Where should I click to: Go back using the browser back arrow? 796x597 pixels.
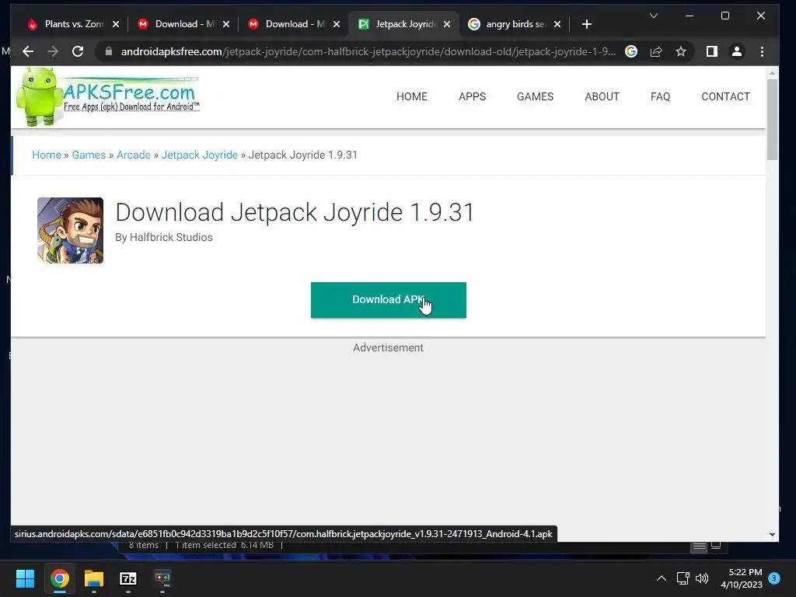(x=28, y=51)
